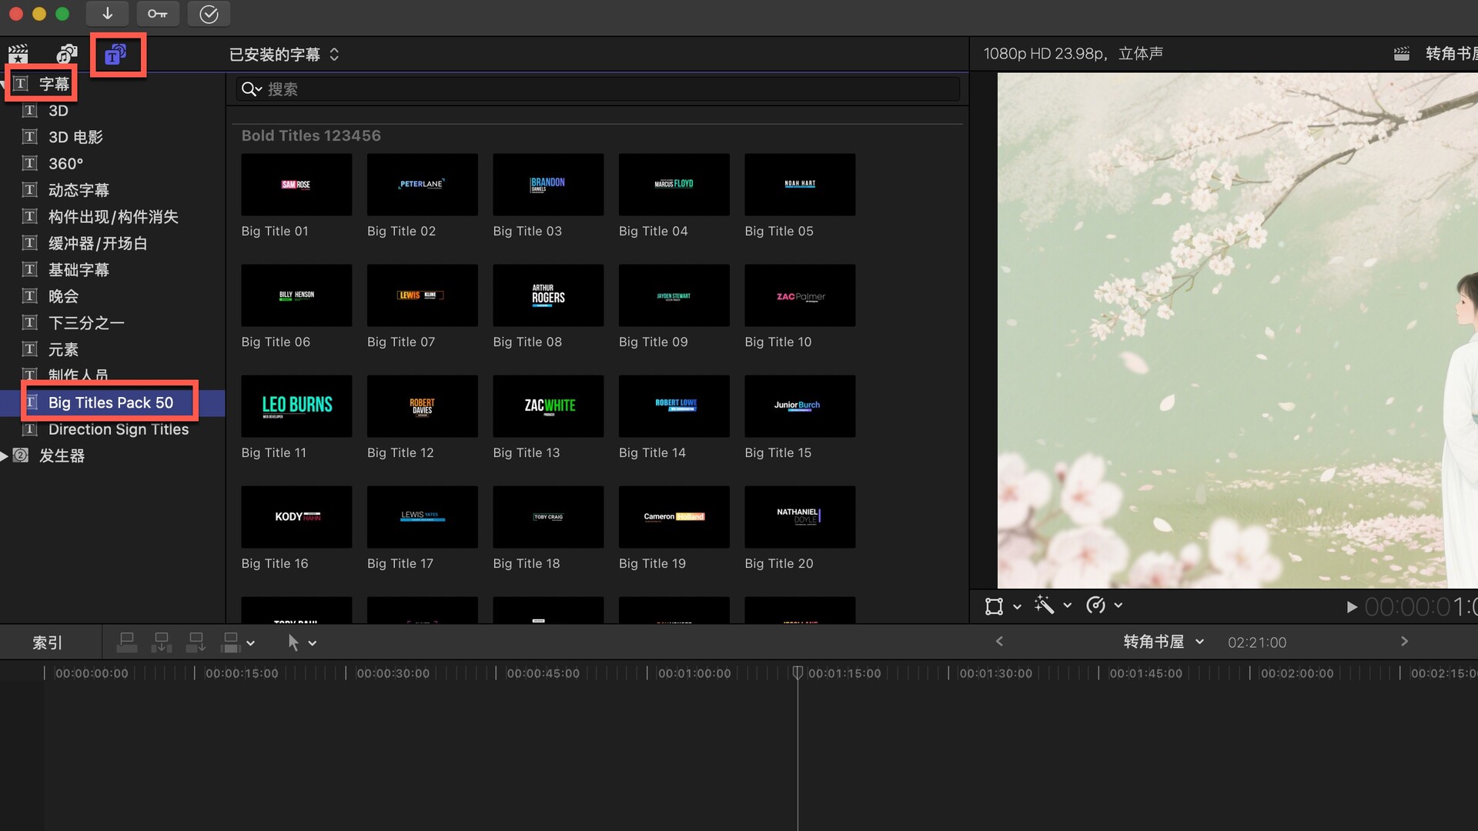Select the Big Title 11 thumbnail

click(296, 406)
